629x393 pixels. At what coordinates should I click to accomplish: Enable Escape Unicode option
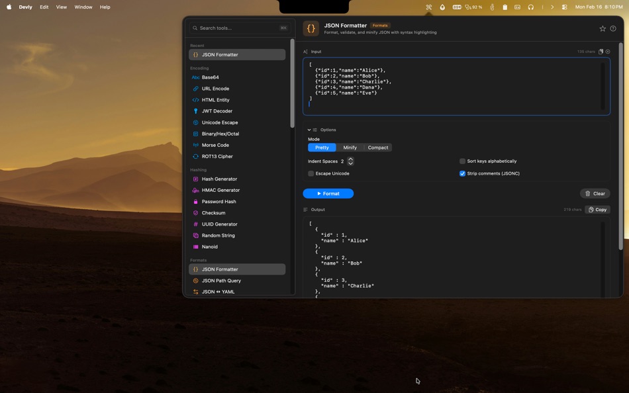(x=311, y=173)
